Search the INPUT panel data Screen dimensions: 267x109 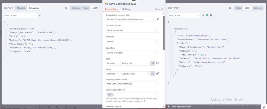(x=66, y=8)
